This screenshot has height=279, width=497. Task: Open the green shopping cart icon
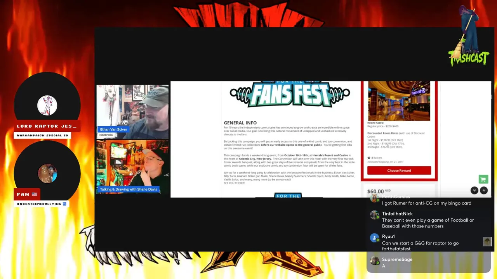(483, 179)
